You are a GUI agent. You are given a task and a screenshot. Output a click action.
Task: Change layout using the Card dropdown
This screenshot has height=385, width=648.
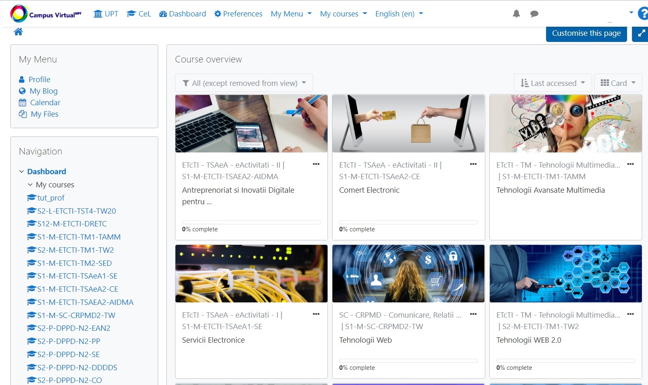click(618, 83)
